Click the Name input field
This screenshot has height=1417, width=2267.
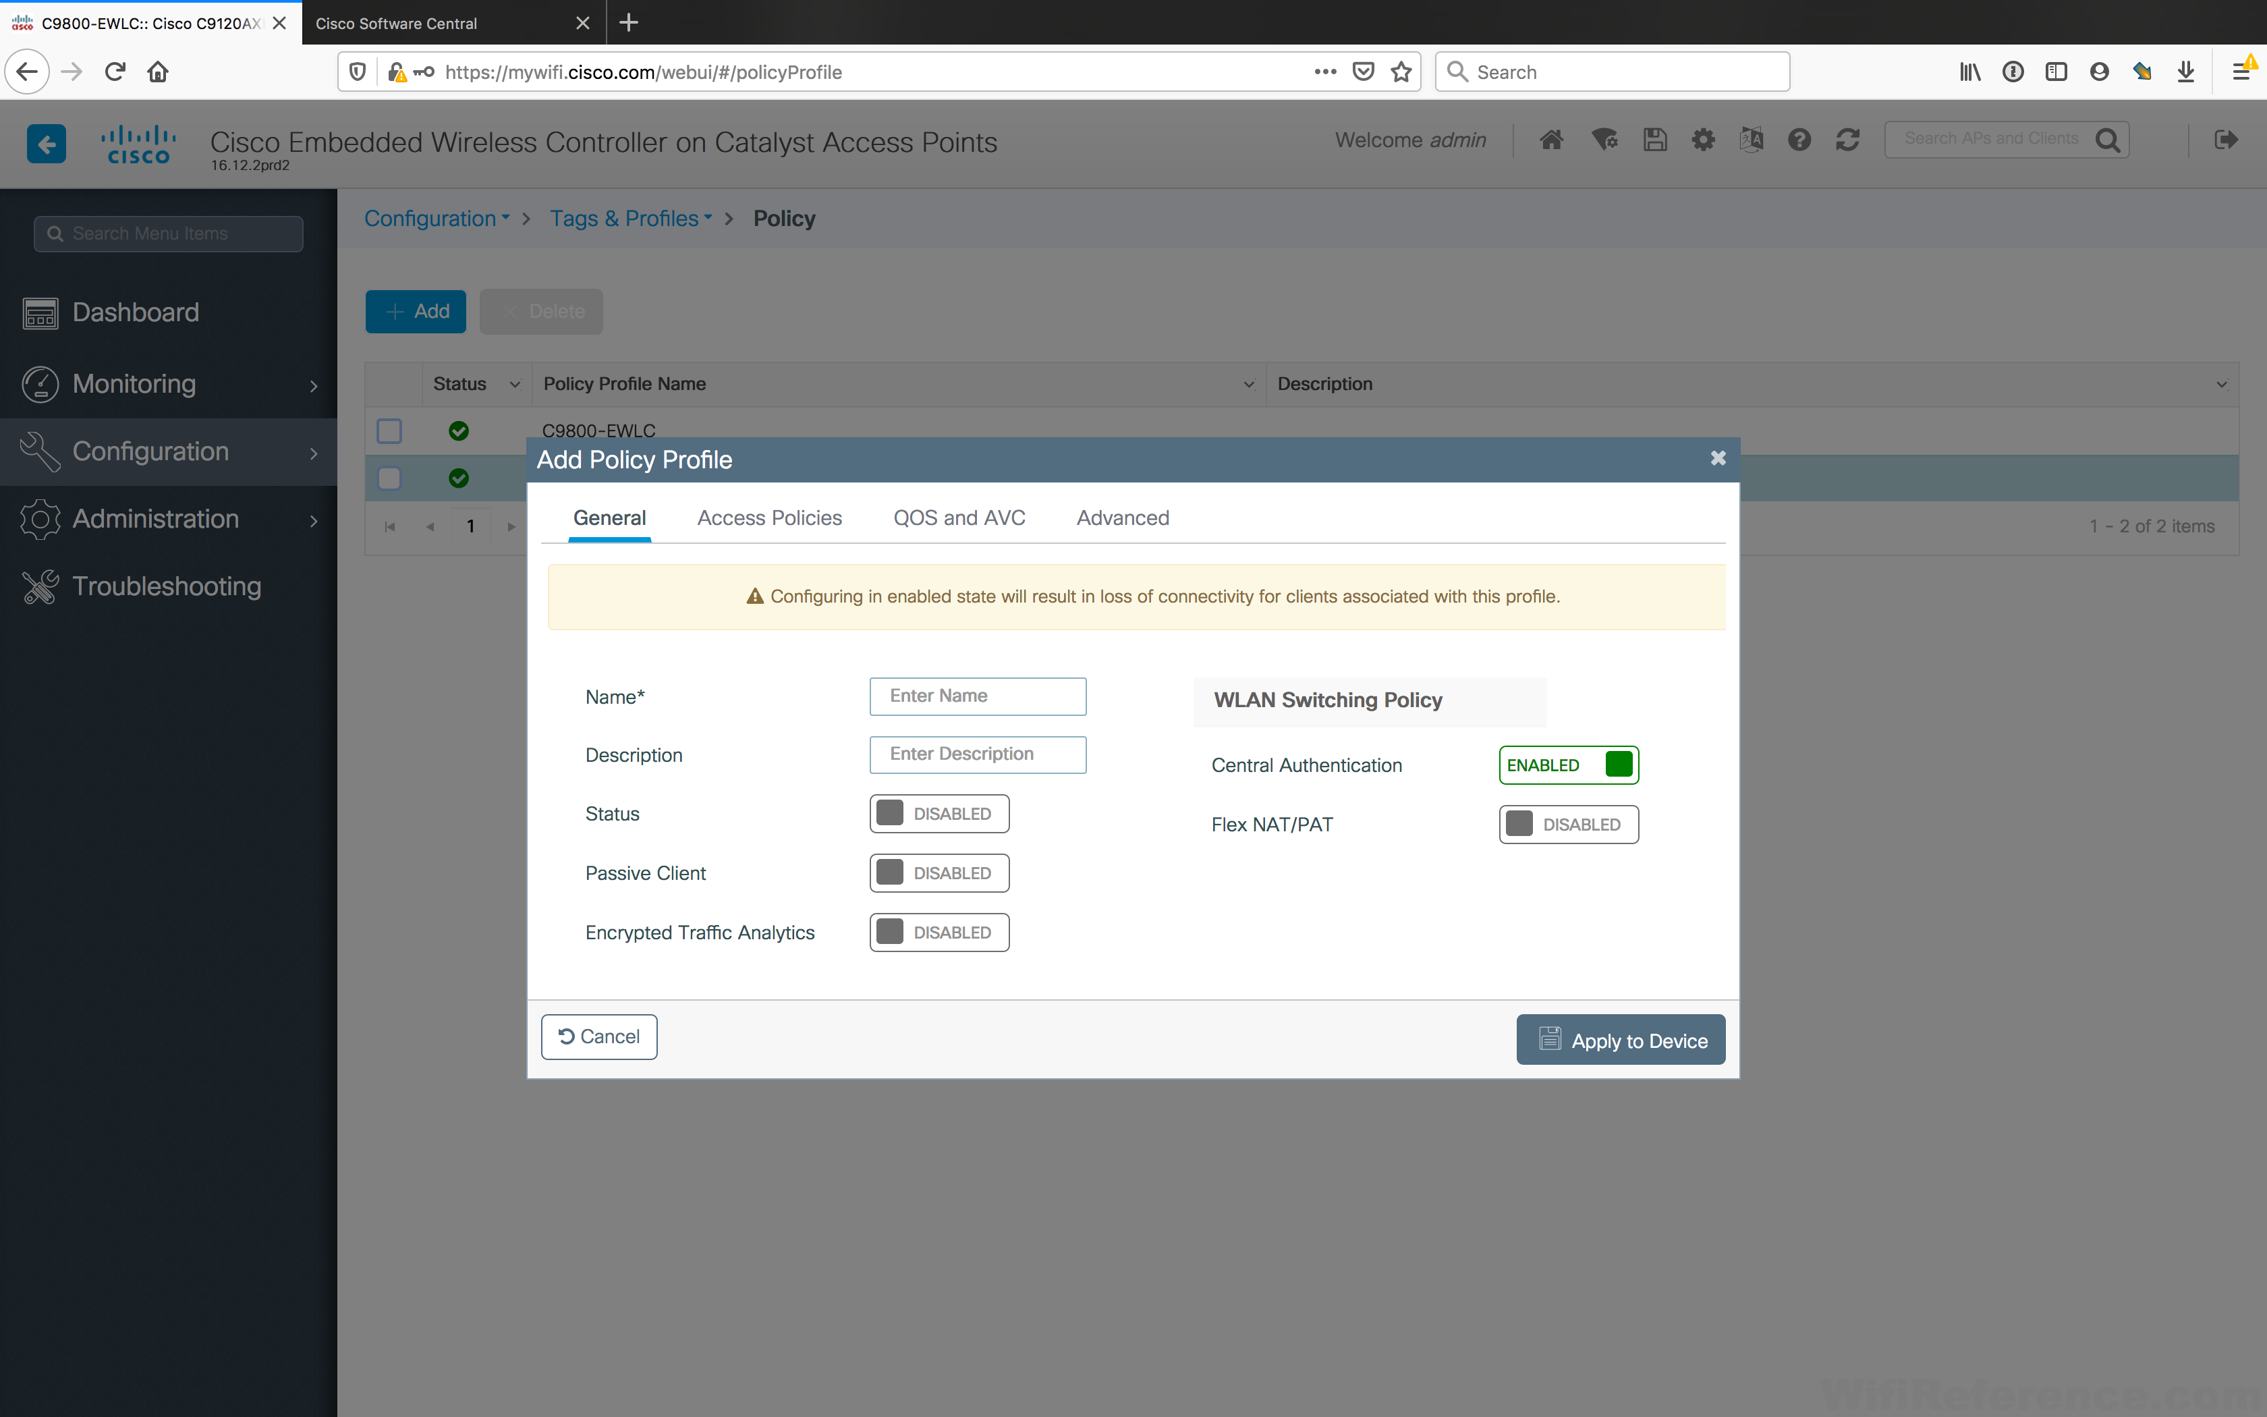(x=978, y=696)
